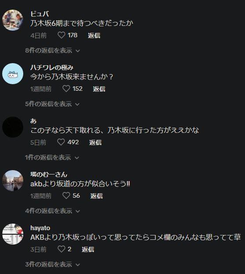Like ビュバ's comment with 178 likes
Screen dimensions: 245x274
point(61,36)
